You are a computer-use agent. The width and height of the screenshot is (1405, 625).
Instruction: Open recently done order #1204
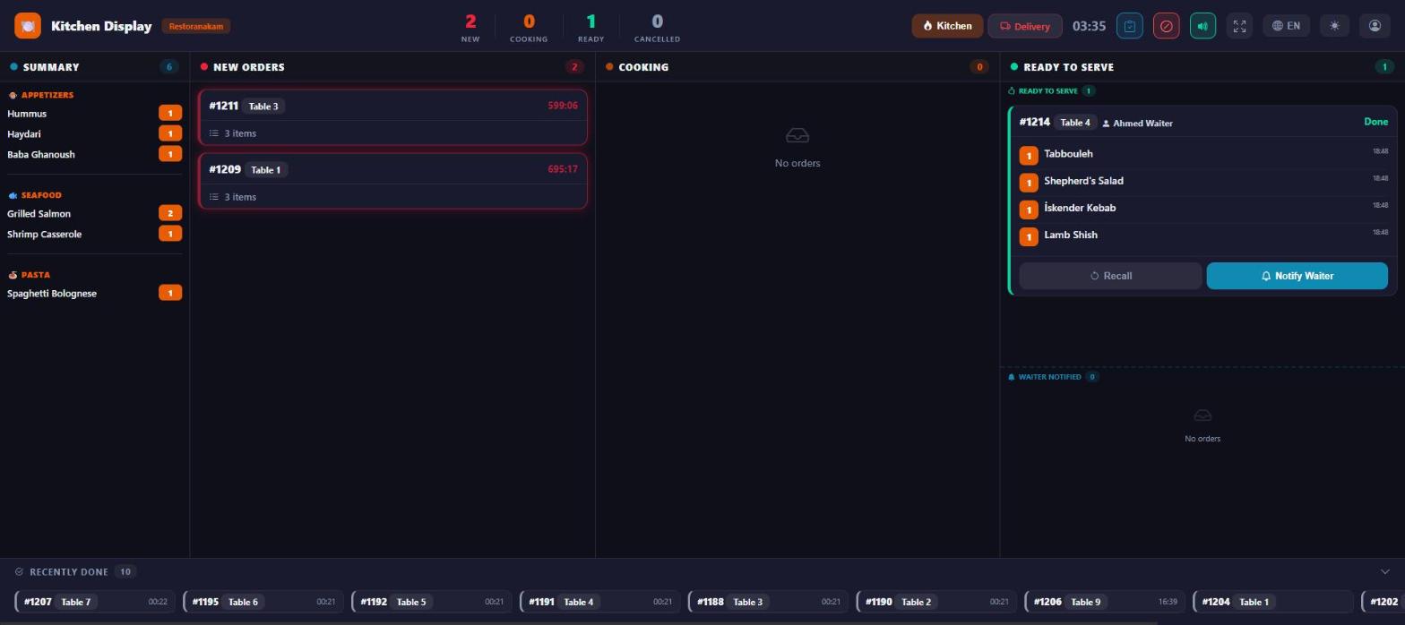[x=1272, y=602]
